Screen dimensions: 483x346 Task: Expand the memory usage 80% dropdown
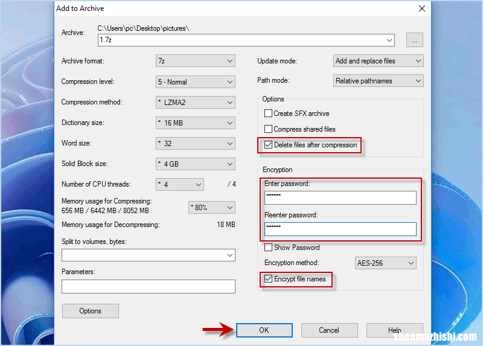pos(212,207)
